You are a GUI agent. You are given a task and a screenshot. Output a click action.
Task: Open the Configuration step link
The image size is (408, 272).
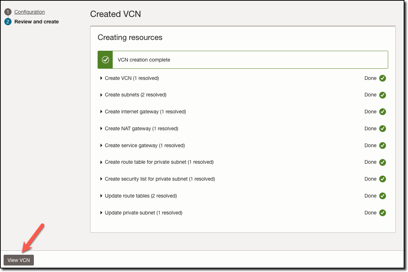click(x=30, y=12)
